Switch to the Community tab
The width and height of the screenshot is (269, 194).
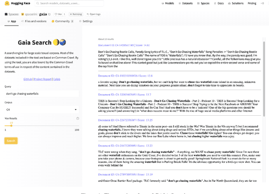[x=62, y=21]
